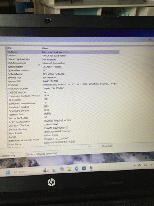154x206 pixels.
Task: Select the Version row label
Action: [11, 56]
